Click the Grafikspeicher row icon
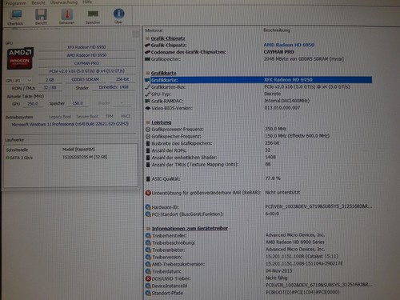This screenshot has width=400, height=300. click(147, 59)
